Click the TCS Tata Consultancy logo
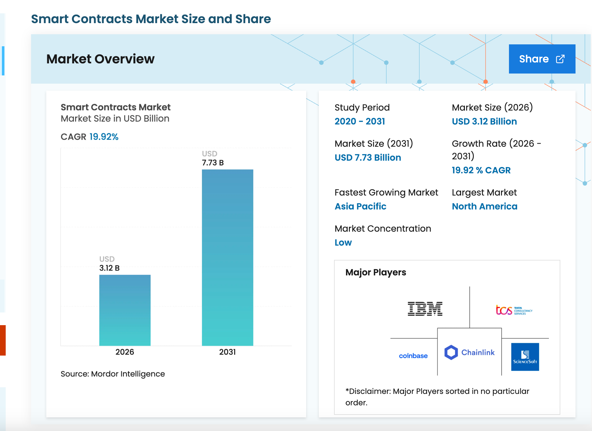The width and height of the screenshot is (592, 431). coord(514,310)
